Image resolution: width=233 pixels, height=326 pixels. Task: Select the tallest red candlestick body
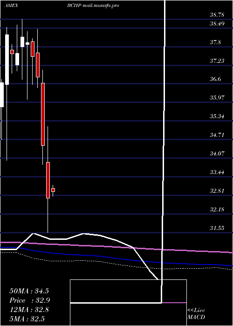tap(43, 115)
